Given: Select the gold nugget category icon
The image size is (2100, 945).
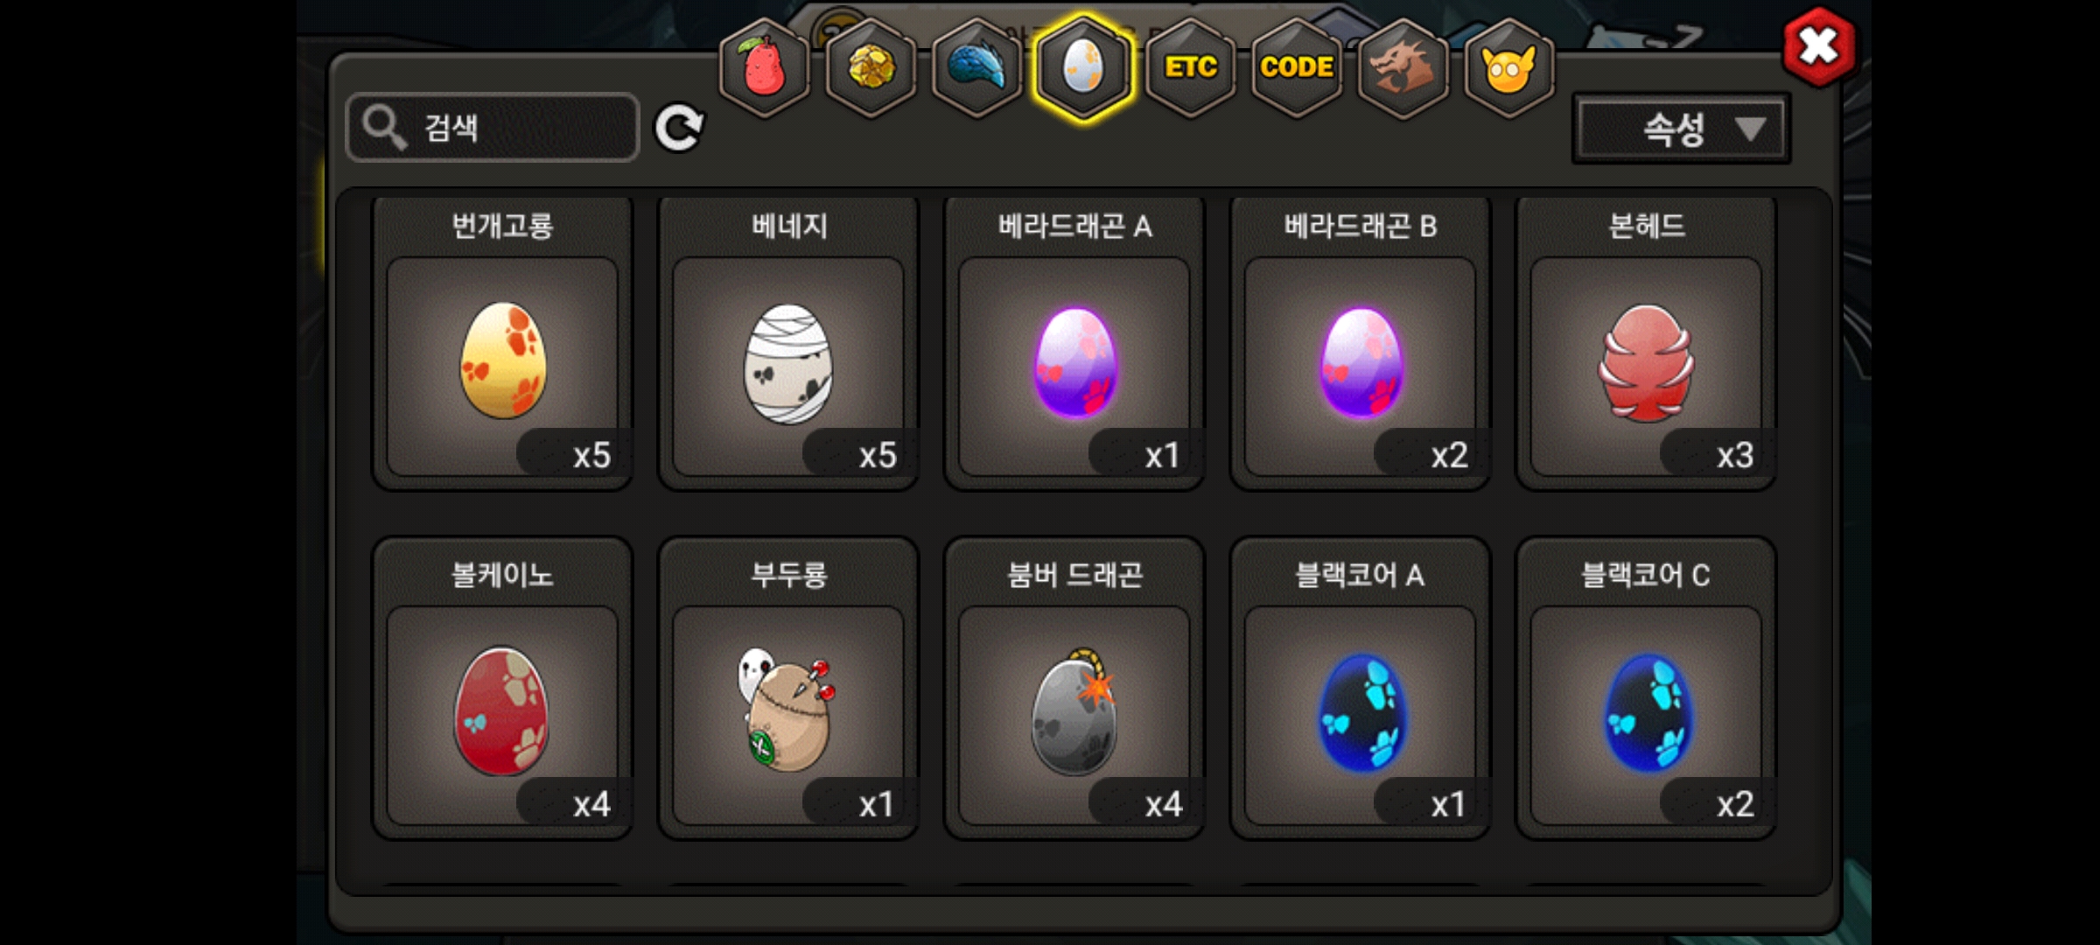Looking at the screenshot, I should pyautogui.click(x=871, y=67).
